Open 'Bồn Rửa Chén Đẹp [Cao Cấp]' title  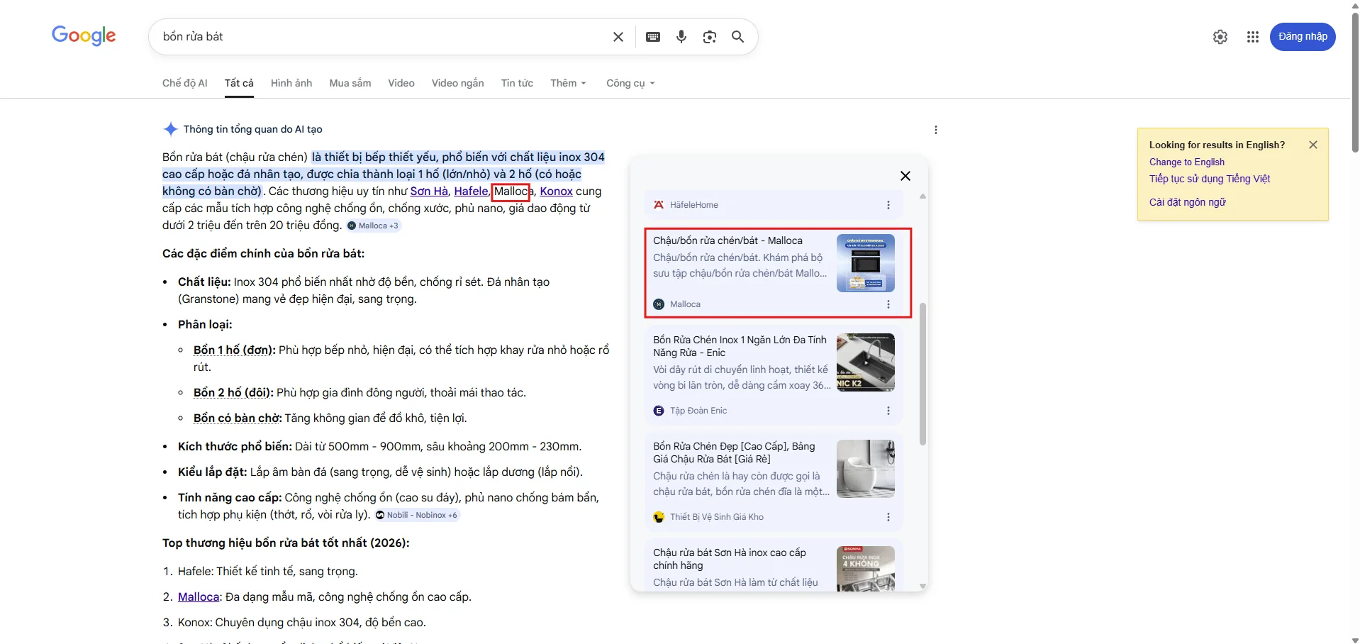(735, 453)
